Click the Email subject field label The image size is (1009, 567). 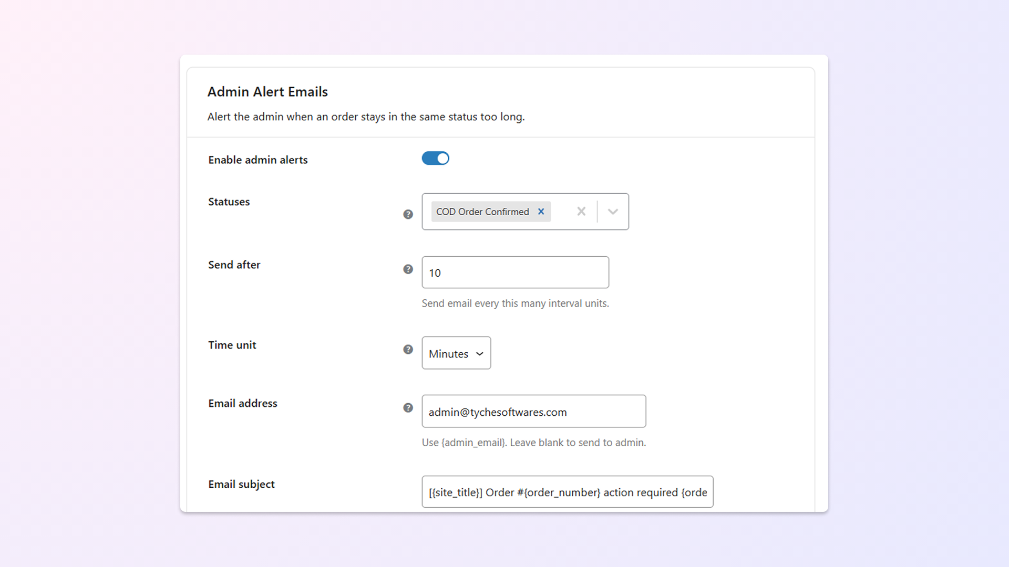point(241,484)
